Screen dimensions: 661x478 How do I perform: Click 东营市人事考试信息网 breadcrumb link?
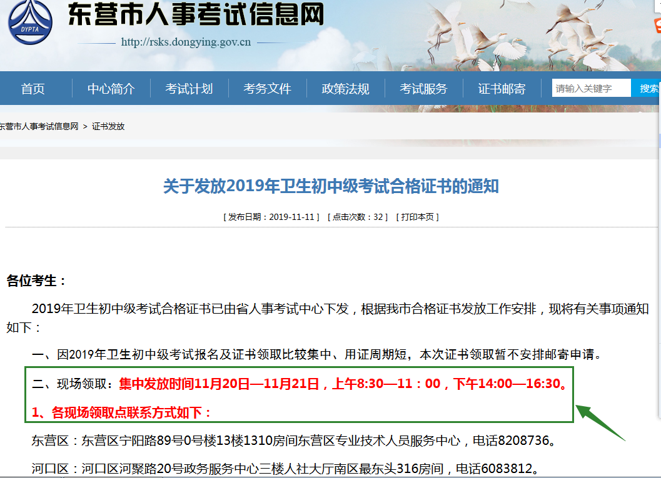39,126
